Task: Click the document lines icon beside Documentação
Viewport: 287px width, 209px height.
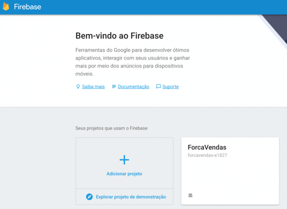Action: pyautogui.click(x=114, y=87)
